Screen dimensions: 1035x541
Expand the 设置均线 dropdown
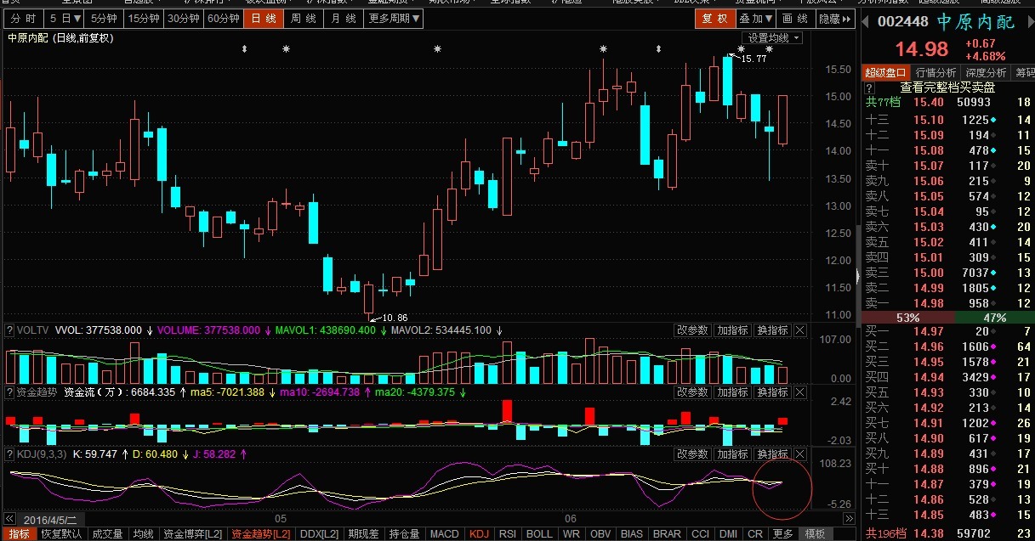click(774, 38)
